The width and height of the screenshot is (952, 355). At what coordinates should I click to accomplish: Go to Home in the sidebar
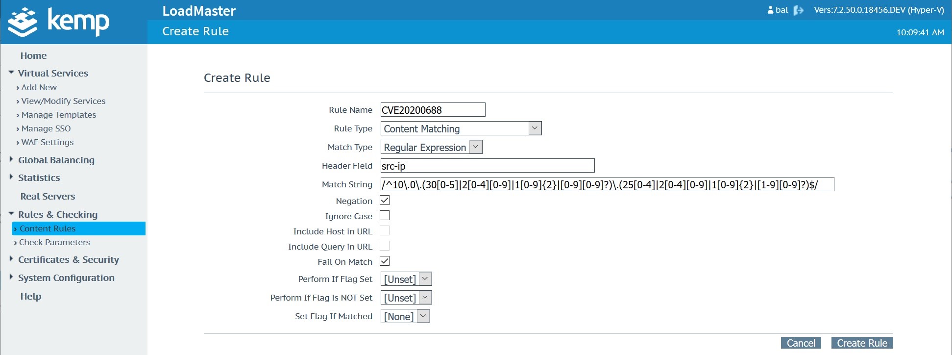33,56
